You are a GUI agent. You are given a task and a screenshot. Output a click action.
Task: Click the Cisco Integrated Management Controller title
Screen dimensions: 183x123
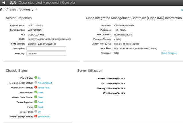(x=47, y=3)
